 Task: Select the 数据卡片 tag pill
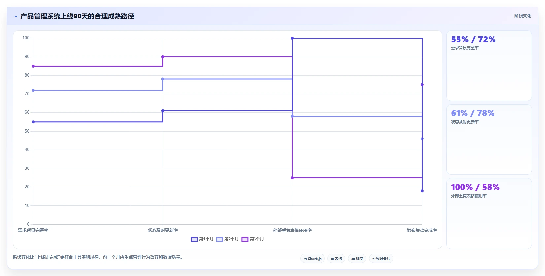coord(381,259)
